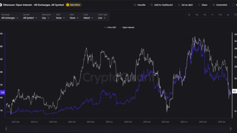Click the Share upload icon
237x133 pixels.
[x=199, y=5]
